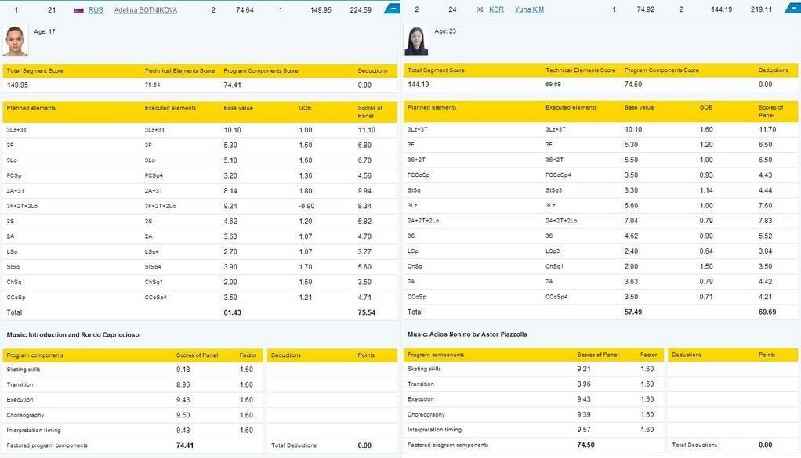Select Kim's 3Lz panel score 7.60
The height and width of the screenshot is (458, 801).
766,206
